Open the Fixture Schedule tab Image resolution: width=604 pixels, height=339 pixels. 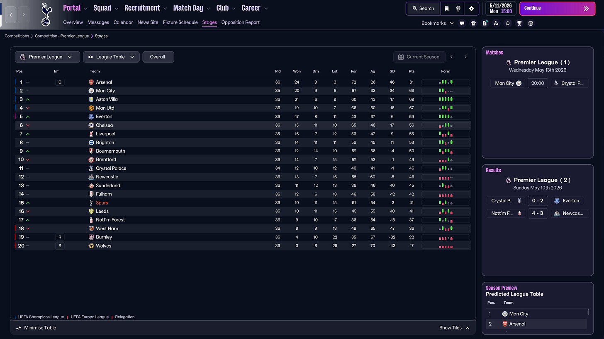tap(180, 22)
